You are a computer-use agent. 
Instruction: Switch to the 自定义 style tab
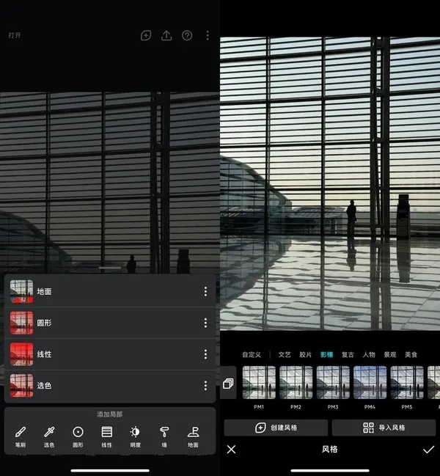coord(252,354)
